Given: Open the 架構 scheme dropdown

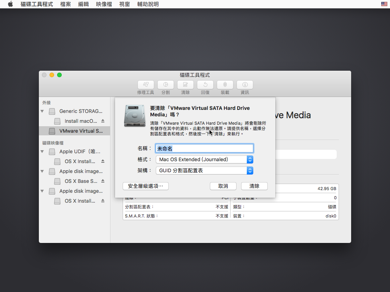Looking at the screenshot, I should [205, 171].
